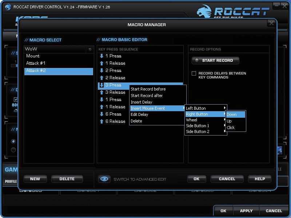Click the up arrow icon beside '6 Release'

click(101, 121)
